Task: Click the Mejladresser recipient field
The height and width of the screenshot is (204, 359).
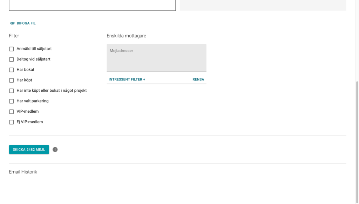Action: 156,58
